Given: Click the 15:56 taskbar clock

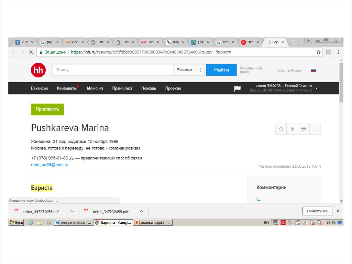Looking at the screenshot, I should 331,223.
